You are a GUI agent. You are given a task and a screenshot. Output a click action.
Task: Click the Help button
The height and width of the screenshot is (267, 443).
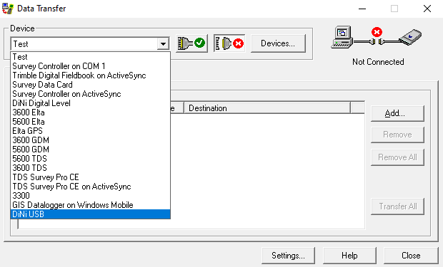click(x=349, y=256)
